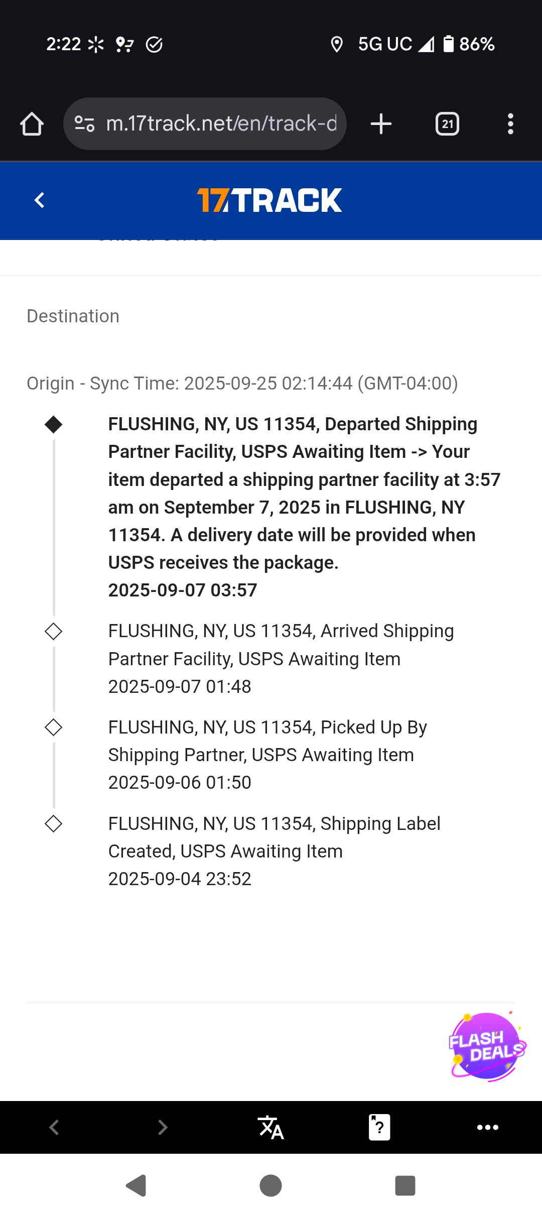Tap the browser home icon
This screenshot has width=542, height=1217.
(x=32, y=124)
